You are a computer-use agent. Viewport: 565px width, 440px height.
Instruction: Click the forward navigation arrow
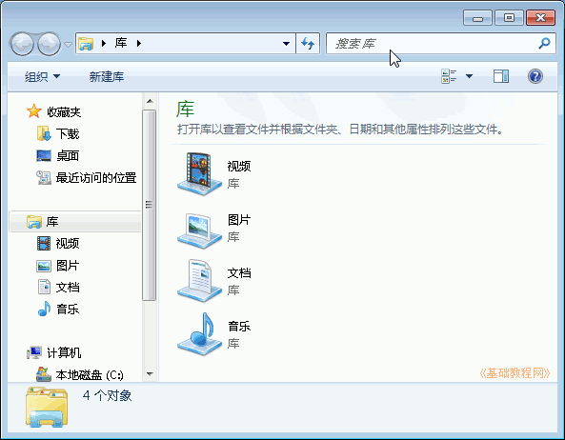click(x=49, y=44)
